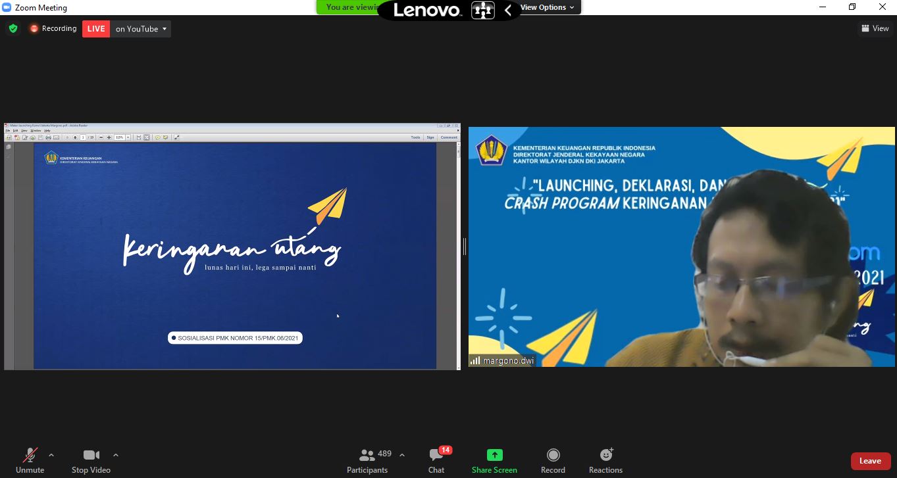Click the remote control icon beside Lenovo
This screenshot has width=897, height=478.
tap(482, 10)
